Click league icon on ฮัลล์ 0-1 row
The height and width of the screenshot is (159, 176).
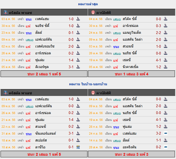pos(78,33)
